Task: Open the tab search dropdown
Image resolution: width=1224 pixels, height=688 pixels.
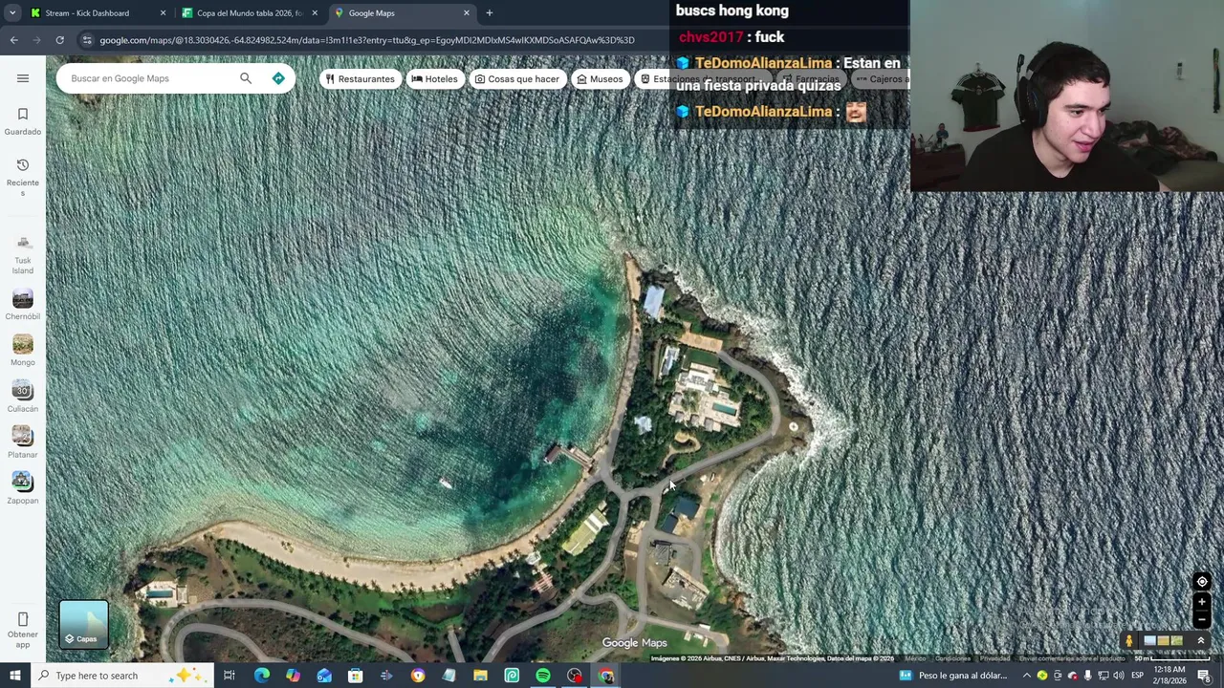Action: click(12, 13)
